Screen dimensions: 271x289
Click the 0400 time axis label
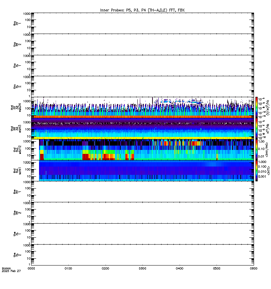point(180,268)
